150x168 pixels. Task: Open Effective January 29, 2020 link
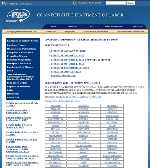68,51
